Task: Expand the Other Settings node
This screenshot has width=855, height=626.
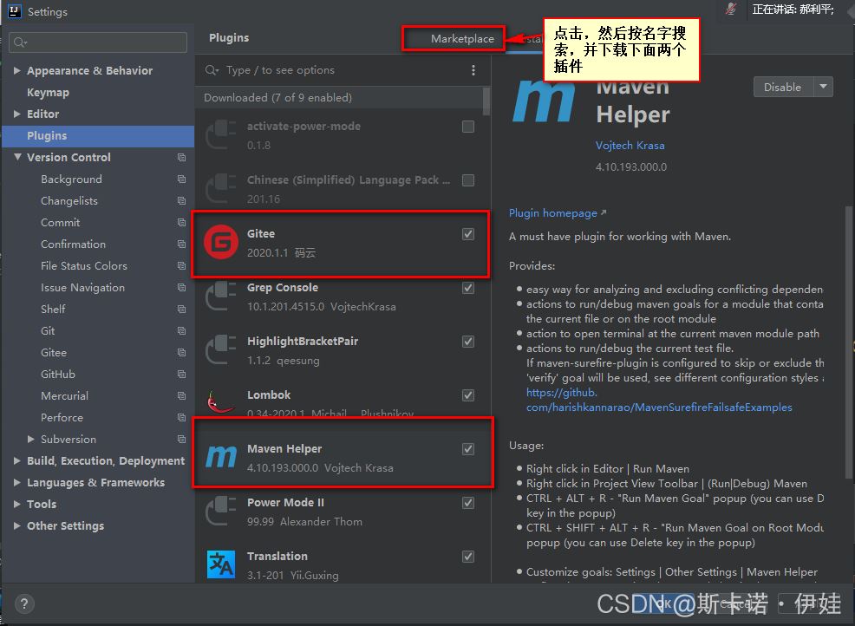Action: click(x=16, y=525)
